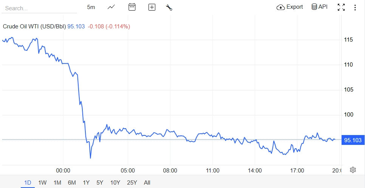Viewport: 365px width, 188px height.
Task: Click the 95.103 current price label
Action: click(x=353, y=140)
